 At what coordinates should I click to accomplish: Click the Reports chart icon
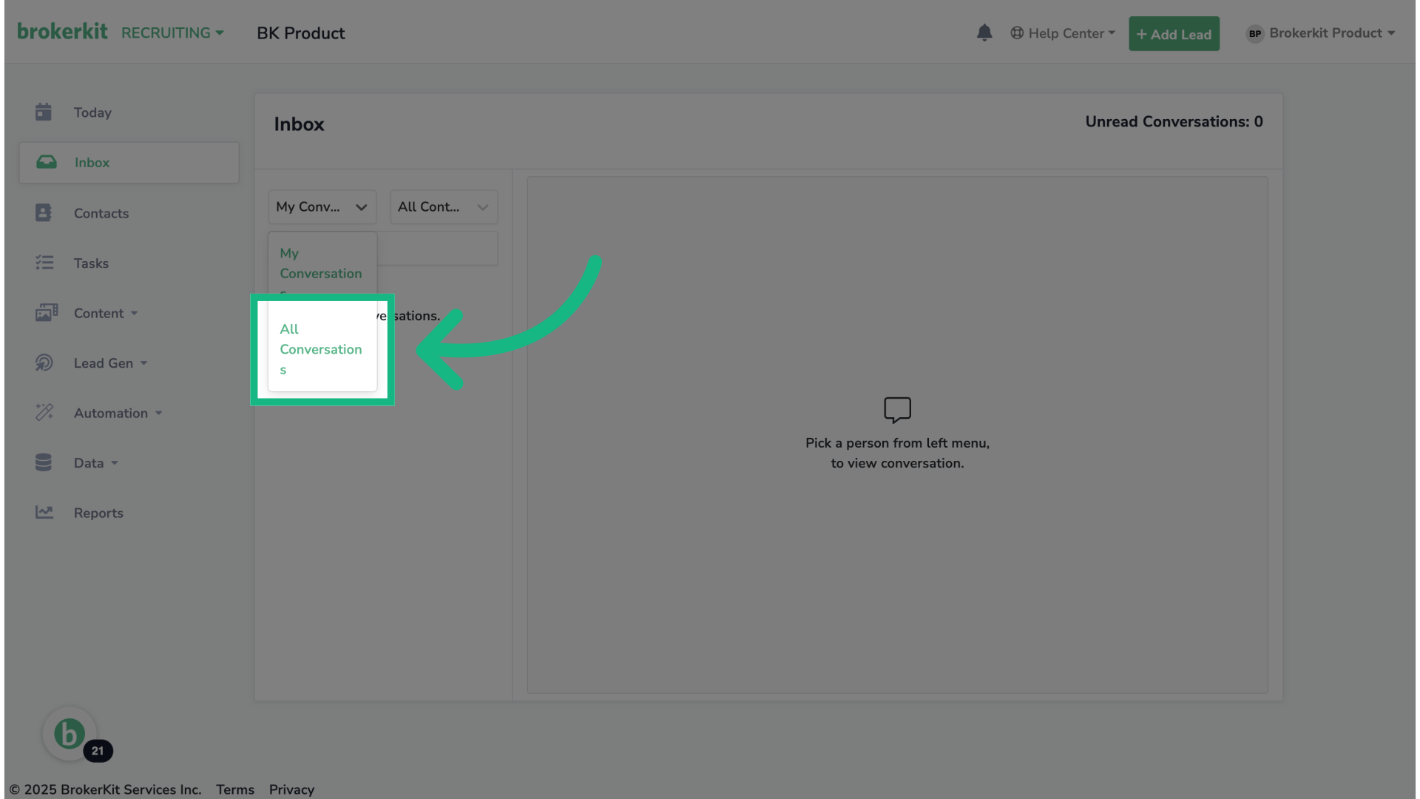pos(44,512)
